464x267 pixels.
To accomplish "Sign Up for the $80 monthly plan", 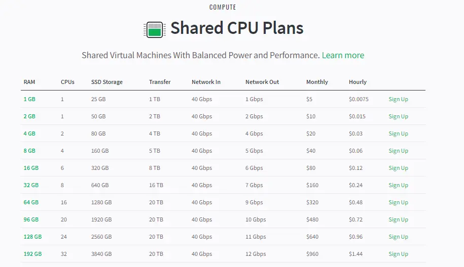I will pyautogui.click(x=398, y=168).
